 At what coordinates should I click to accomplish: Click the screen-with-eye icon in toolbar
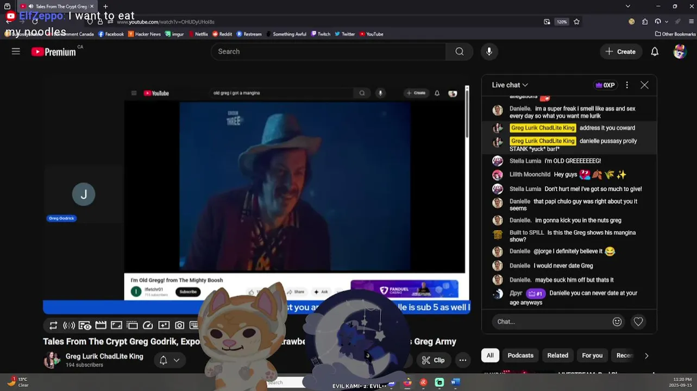[85, 325]
